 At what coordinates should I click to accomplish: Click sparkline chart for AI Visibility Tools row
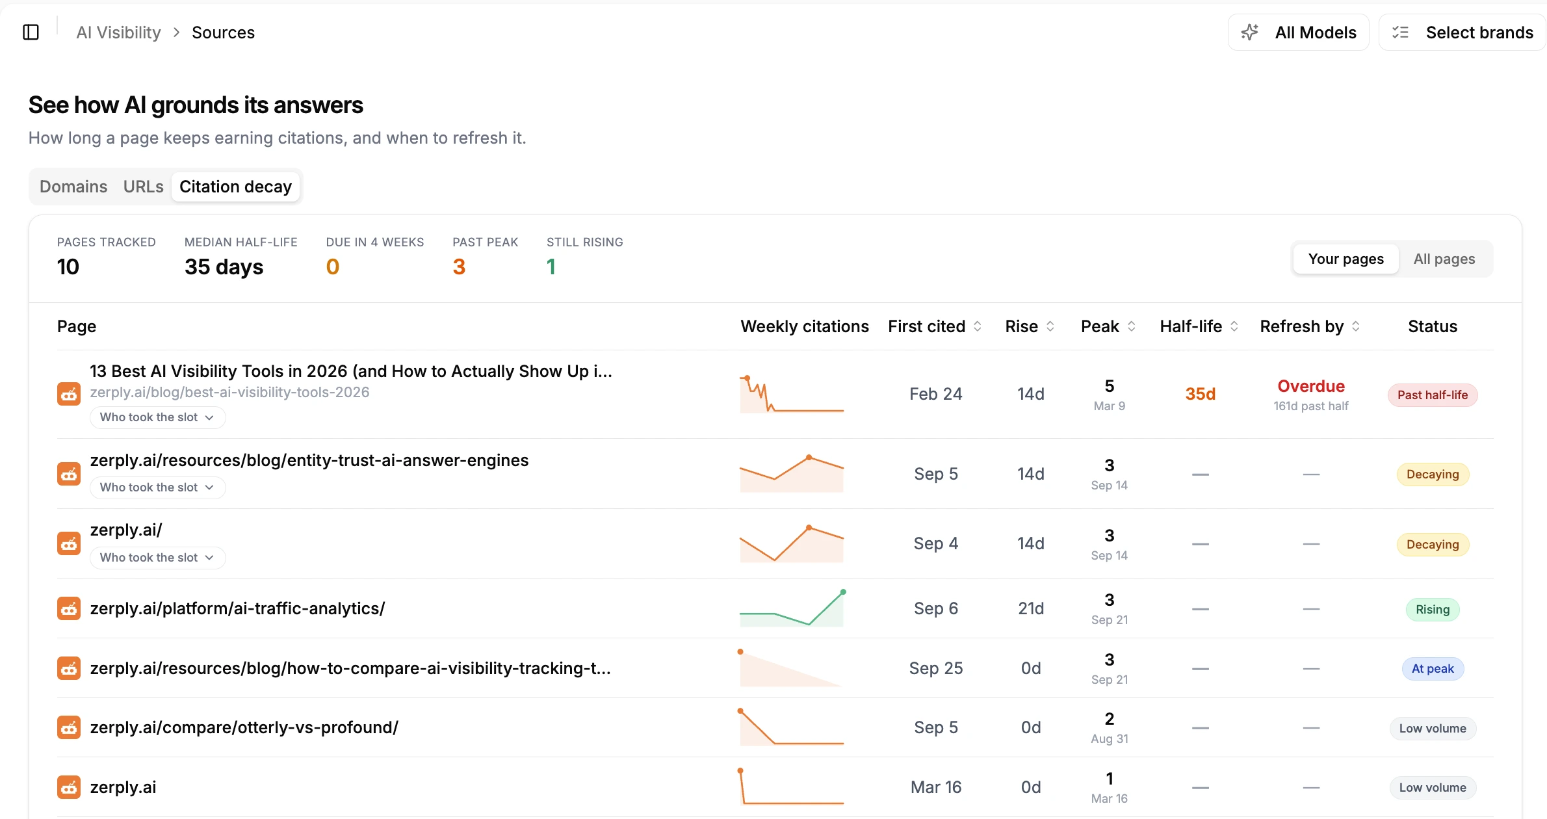tap(792, 394)
